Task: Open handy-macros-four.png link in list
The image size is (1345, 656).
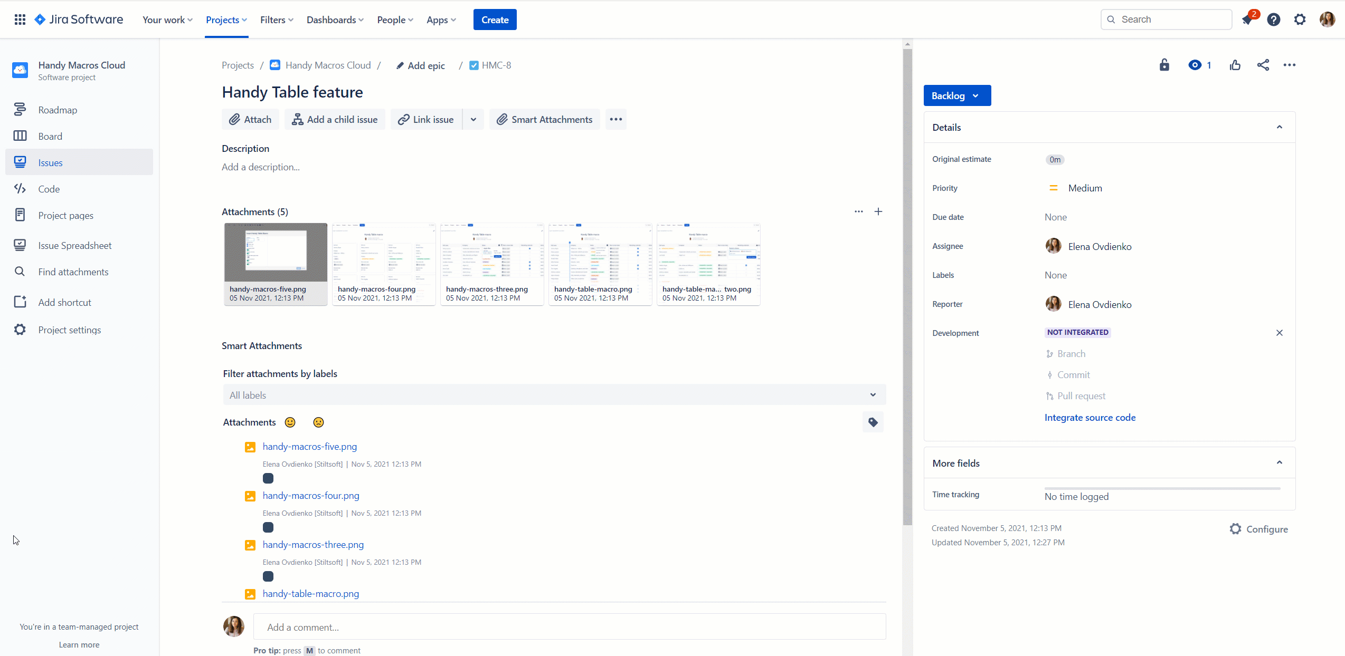Action: 311,495
